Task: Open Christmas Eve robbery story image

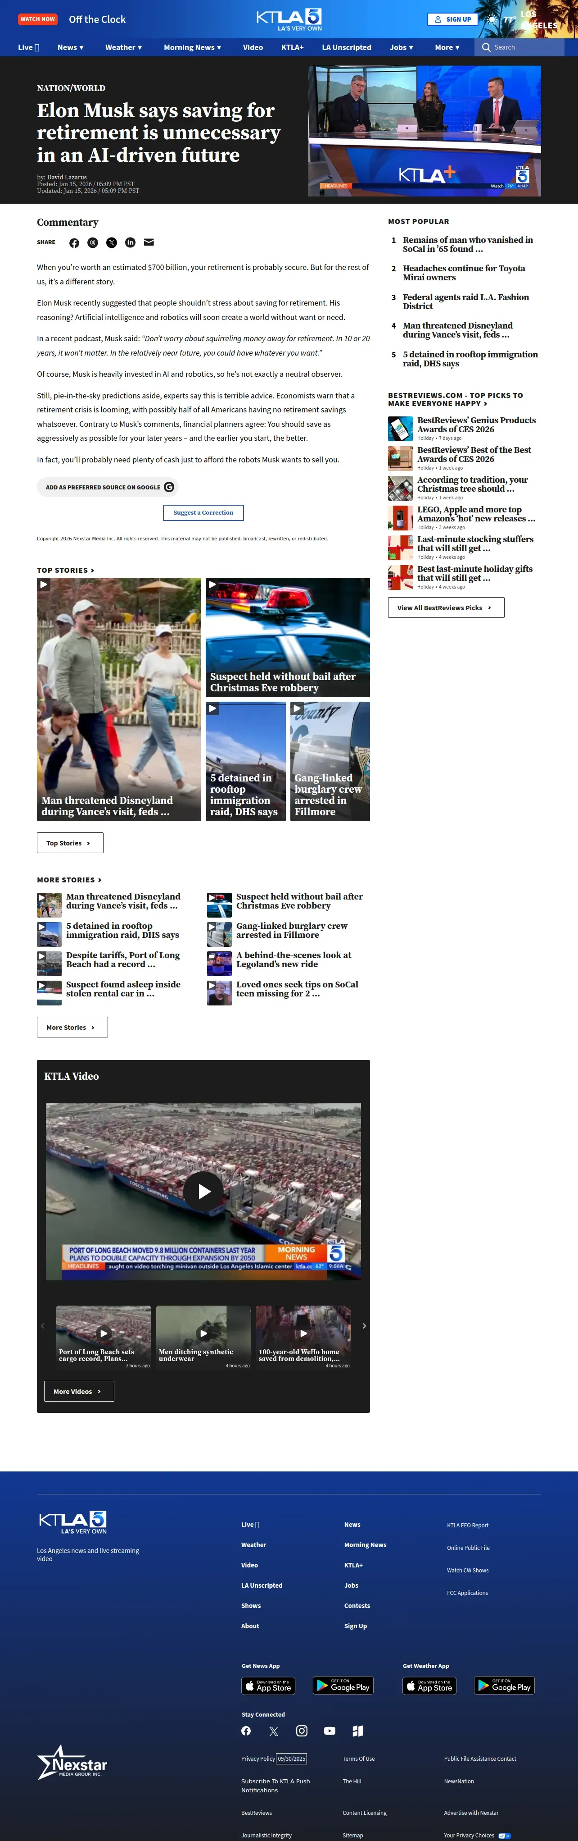Action: [x=288, y=638]
